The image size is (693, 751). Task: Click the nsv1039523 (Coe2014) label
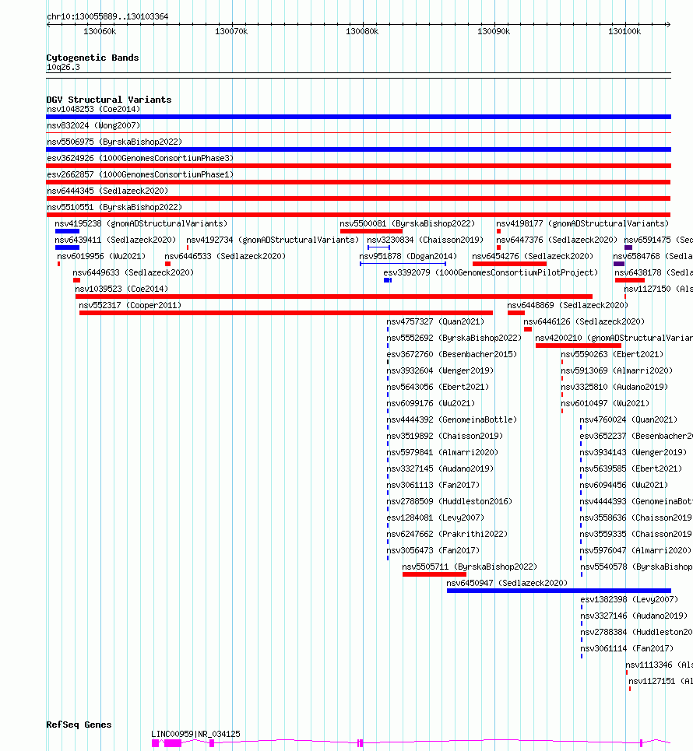click(121, 289)
